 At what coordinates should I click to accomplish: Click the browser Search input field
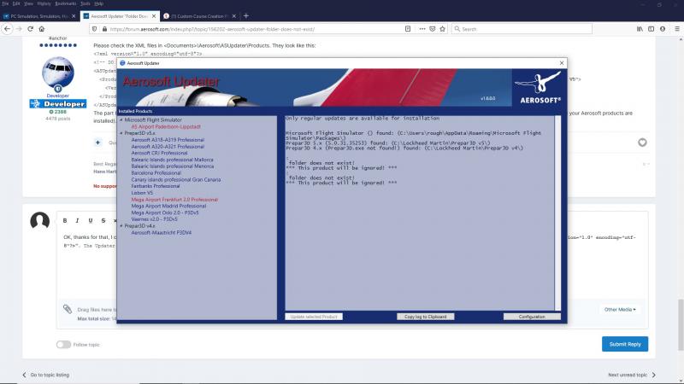tap(522, 29)
